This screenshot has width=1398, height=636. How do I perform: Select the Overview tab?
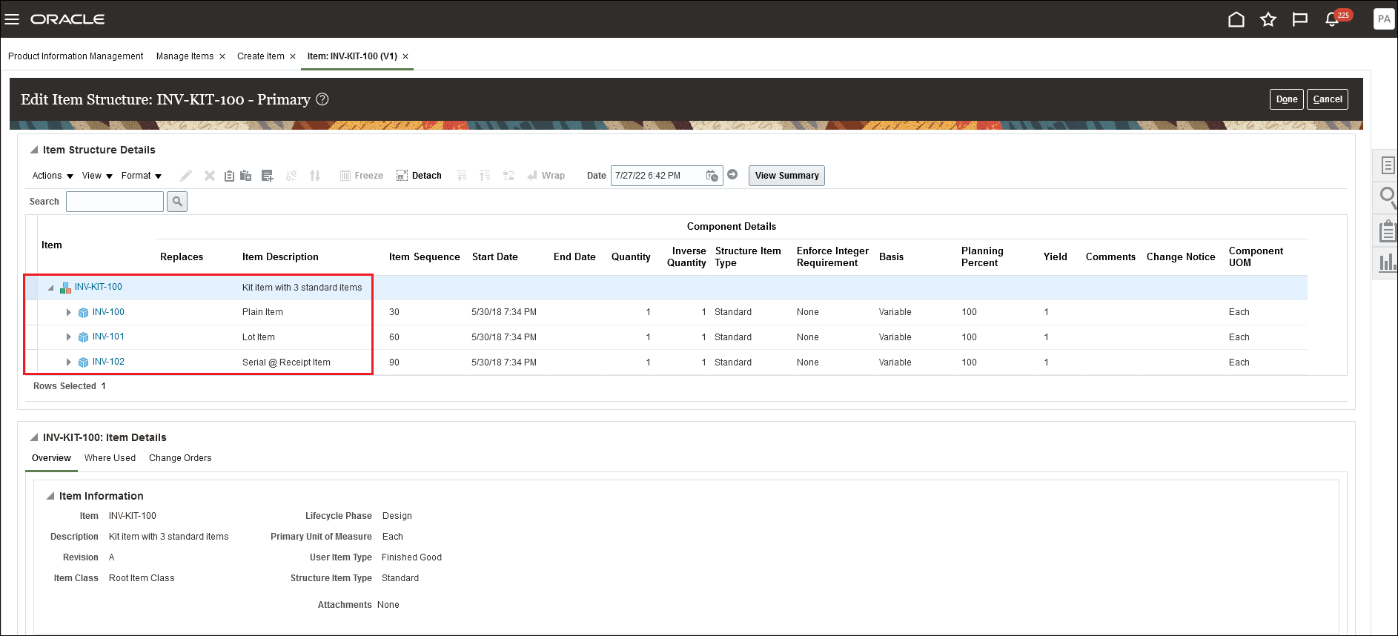tap(51, 458)
